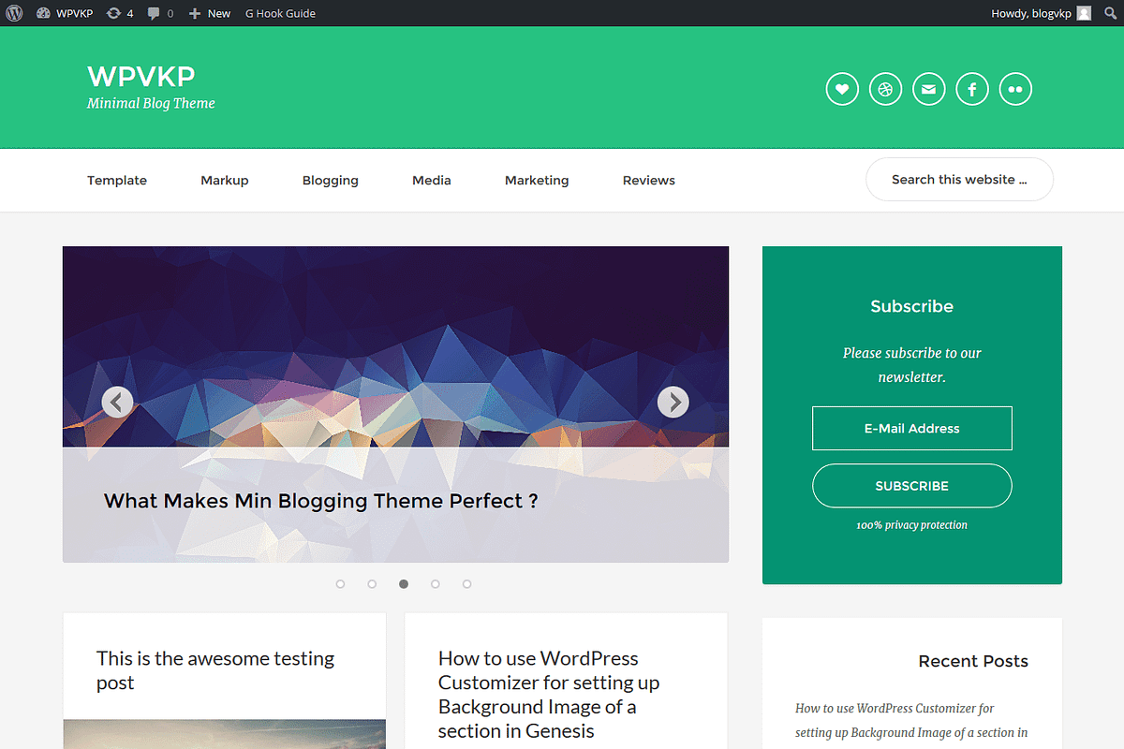The image size is (1124, 749).
Task: Navigate to the Reviews menu item
Action: (649, 180)
